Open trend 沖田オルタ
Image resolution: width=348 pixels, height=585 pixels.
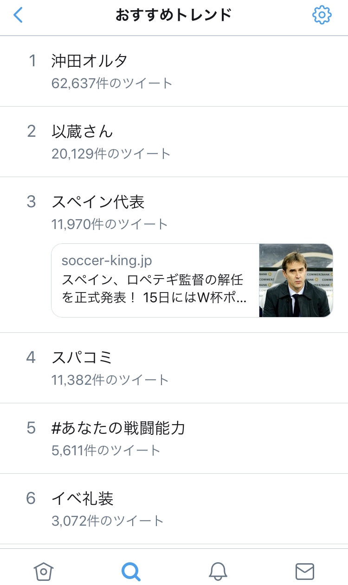pos(90,61)
